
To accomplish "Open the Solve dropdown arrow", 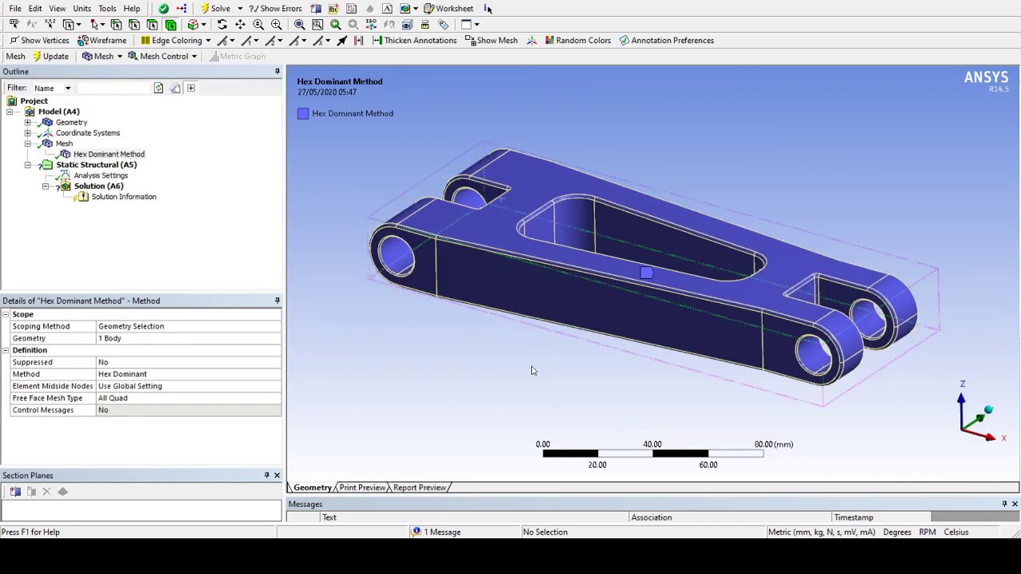I will coord(240,9).
